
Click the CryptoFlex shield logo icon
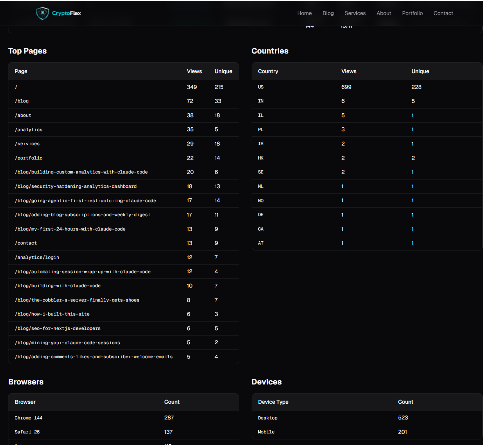point(42,13)
